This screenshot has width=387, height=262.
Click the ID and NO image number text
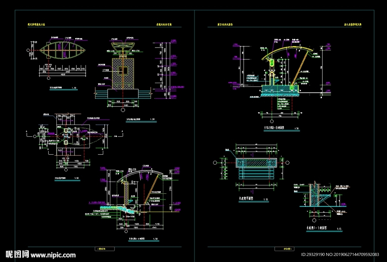[x=340, y=254]
